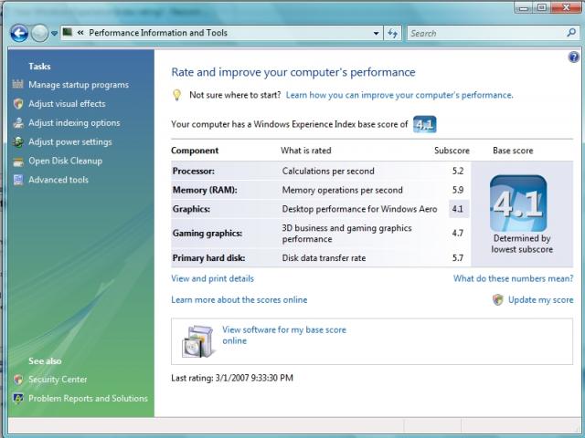Open Adjust visual effects
585x438 pixels.
(67, 103)
